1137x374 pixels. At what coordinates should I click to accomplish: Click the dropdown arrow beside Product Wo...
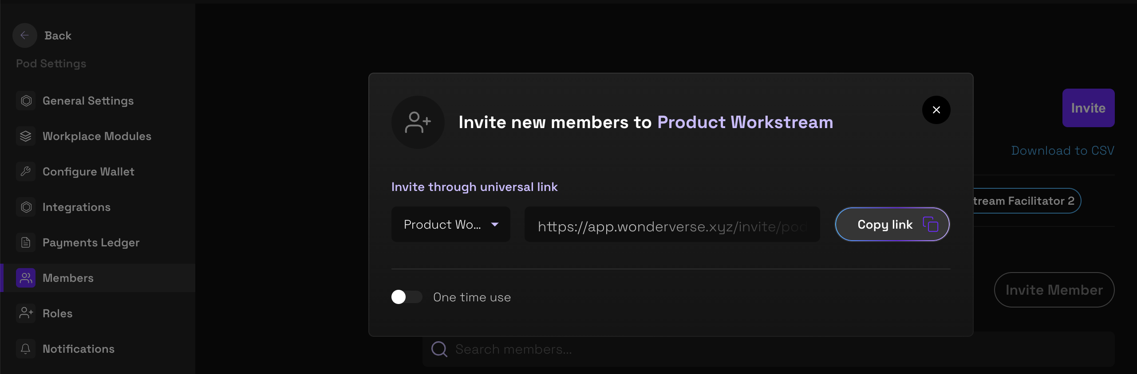pos(495,225)
